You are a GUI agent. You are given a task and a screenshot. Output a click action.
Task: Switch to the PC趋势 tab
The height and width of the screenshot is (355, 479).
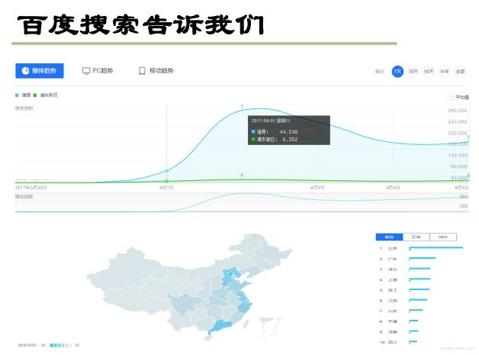[x=98, y=71]
